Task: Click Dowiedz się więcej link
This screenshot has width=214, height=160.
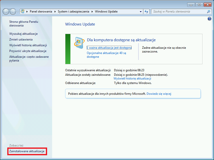Action: [159, 94]
